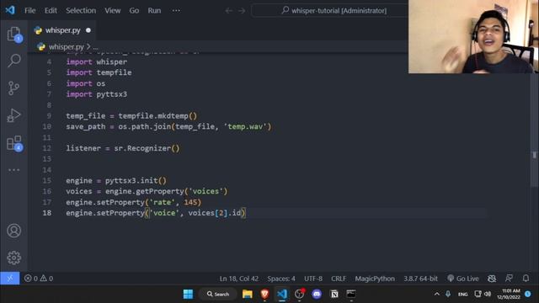Click the webcam overlay thumbnail
The width and height of the screenshot is (539, 303).
(473, 36)
